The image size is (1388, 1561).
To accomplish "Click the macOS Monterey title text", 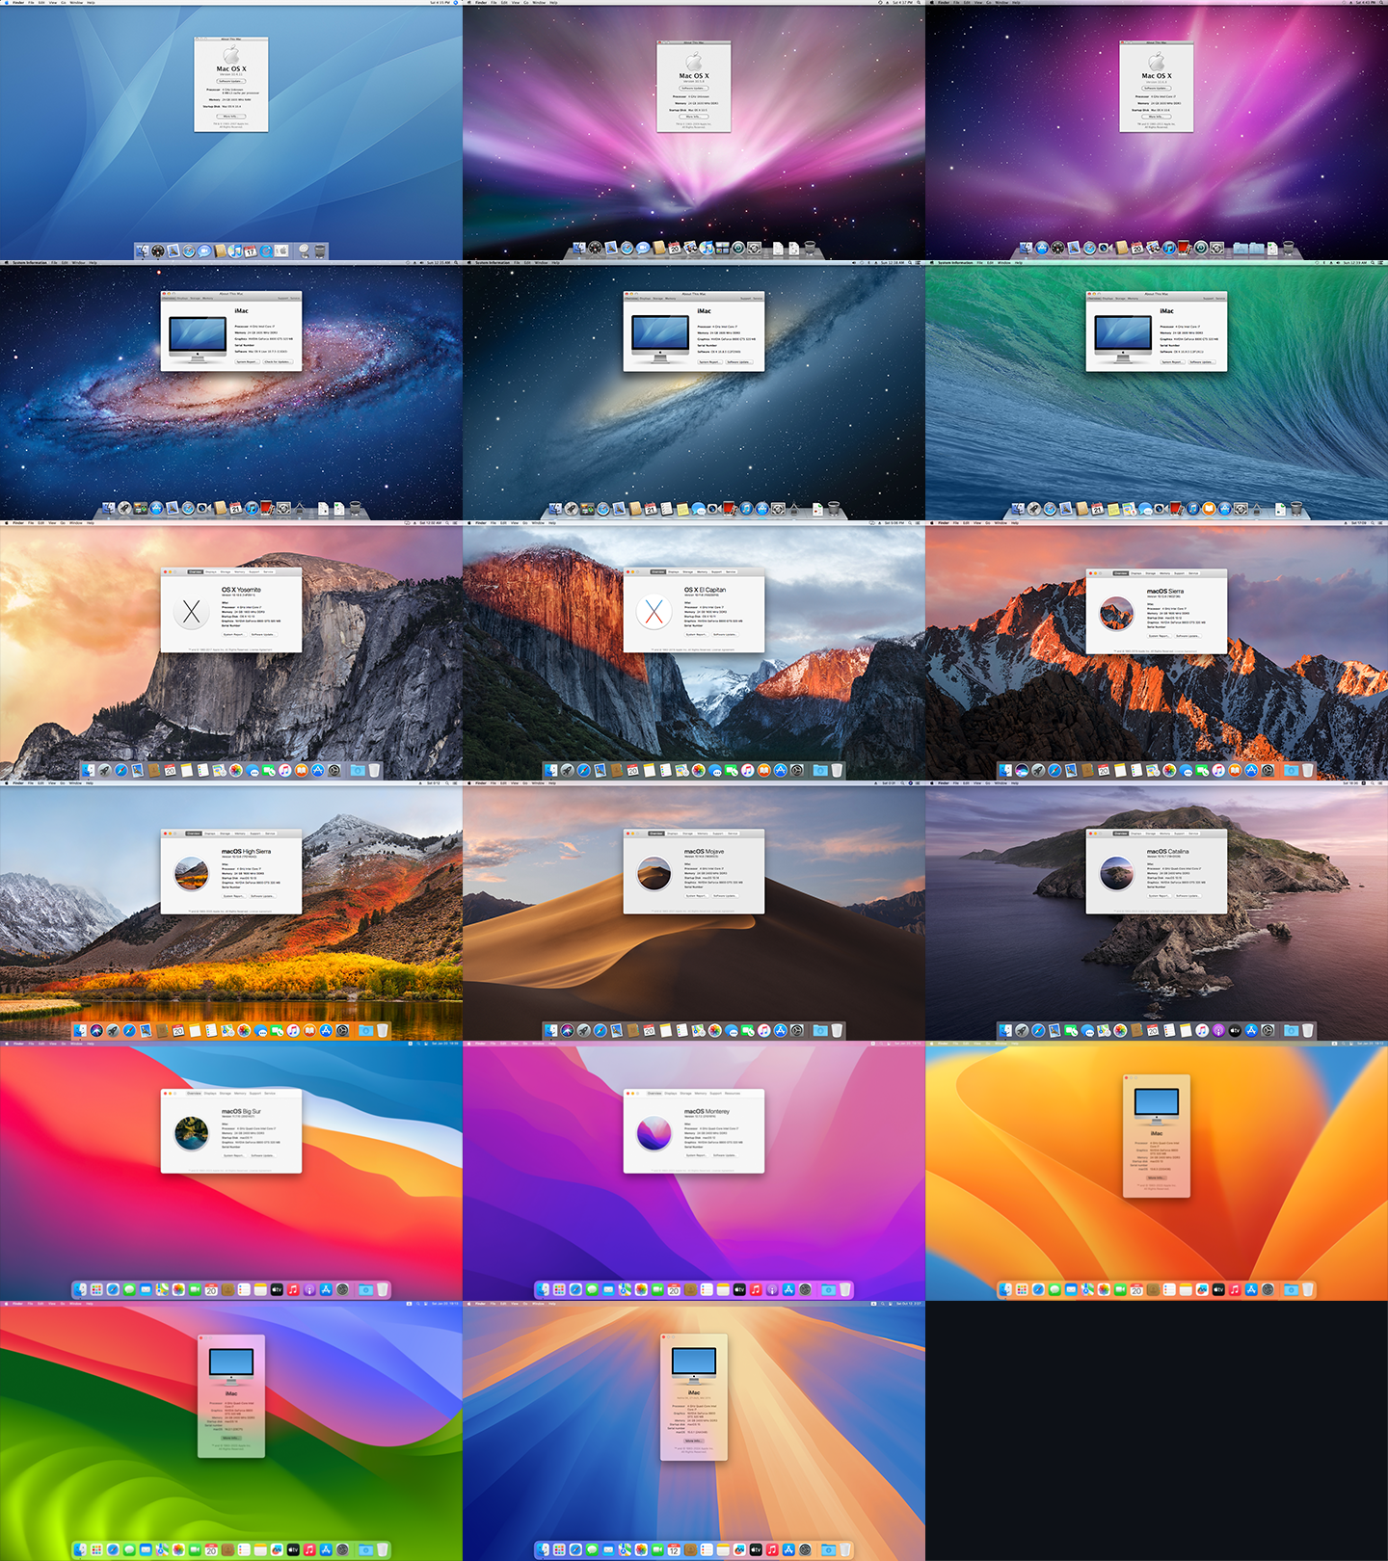I will point(707,1112).
